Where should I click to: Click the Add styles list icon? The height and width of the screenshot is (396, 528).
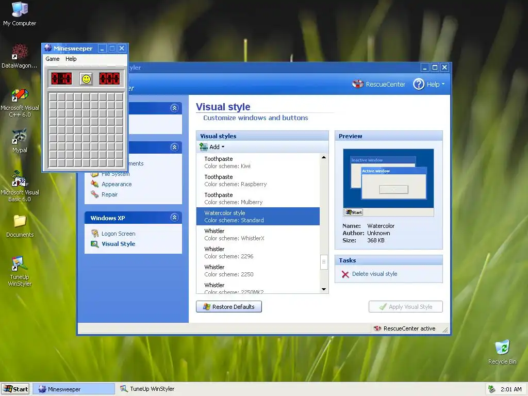[x=203, y=147]
